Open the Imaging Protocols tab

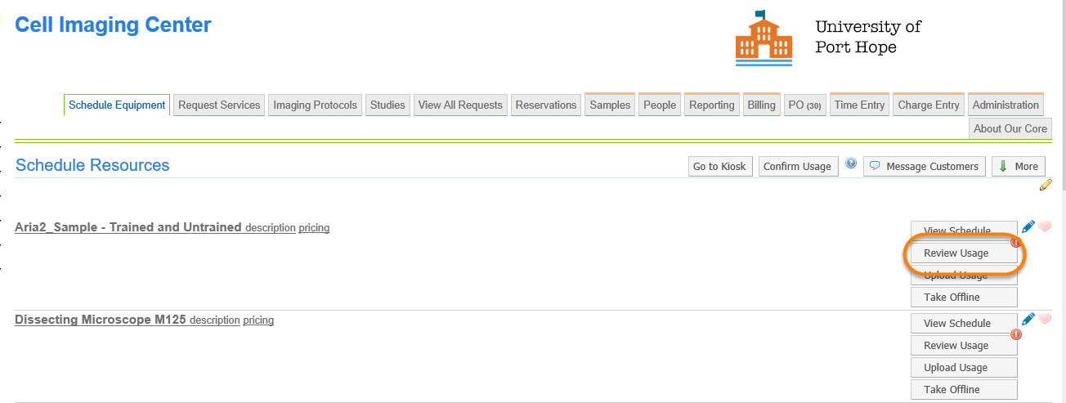pyautogui.click(x=315, y=105)
